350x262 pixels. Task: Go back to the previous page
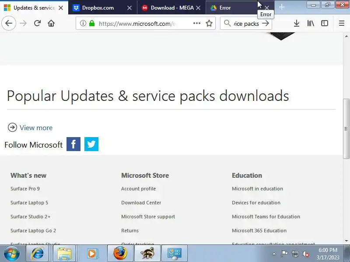coord(9,23)
